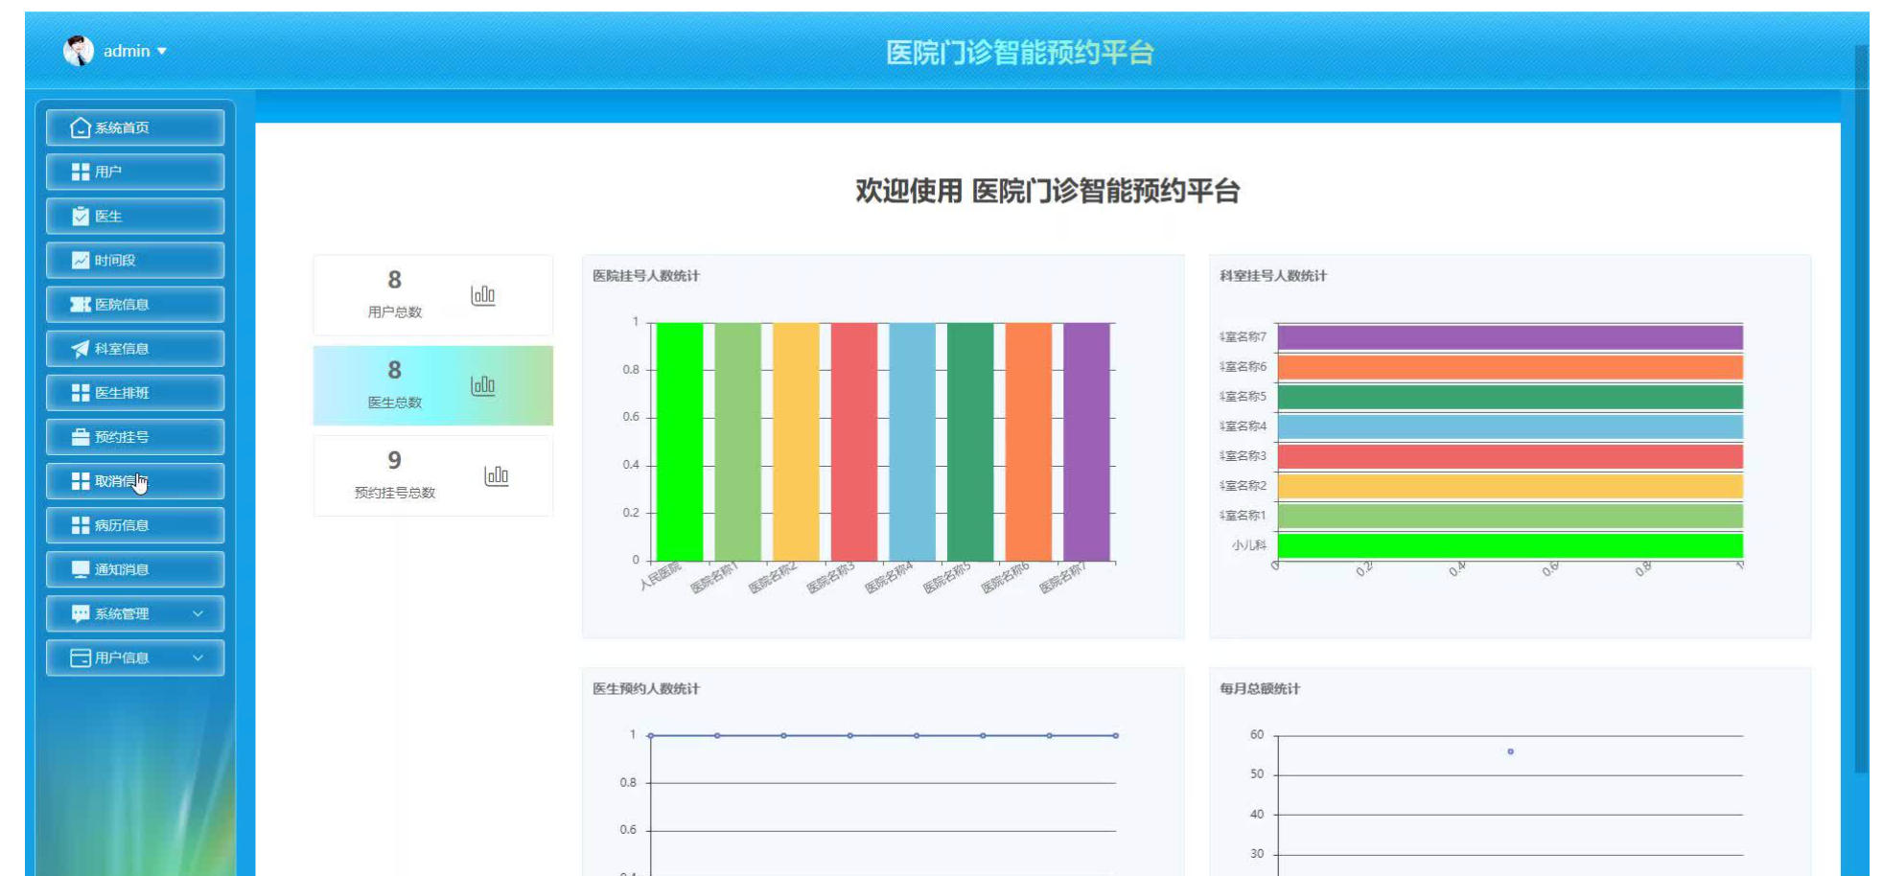The image size is (1883, 876).
Task: Click the bar chart icon on 预约挂号总数 card
Action: pos(497,475)
